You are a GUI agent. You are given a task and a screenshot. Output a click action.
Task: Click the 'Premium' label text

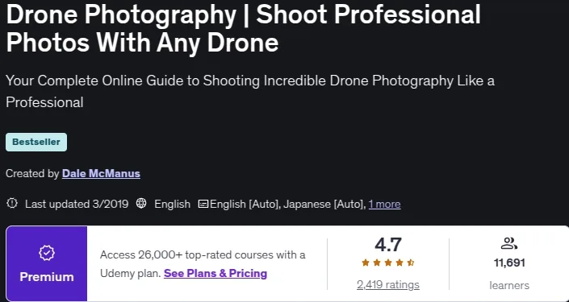[47, 277]
